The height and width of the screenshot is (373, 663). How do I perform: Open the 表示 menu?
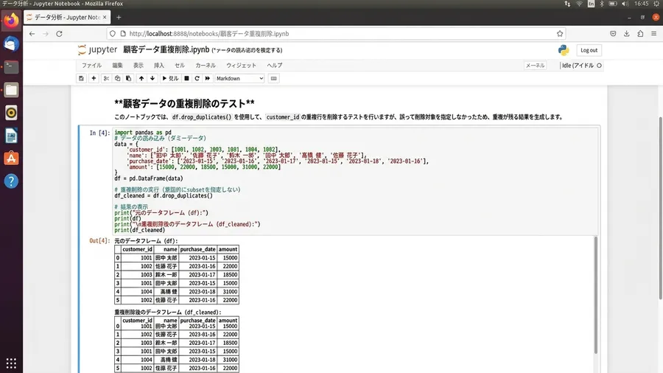click(x=138, y=66)
